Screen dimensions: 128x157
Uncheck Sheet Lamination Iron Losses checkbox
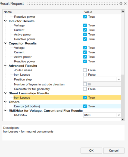click(85, 98)
